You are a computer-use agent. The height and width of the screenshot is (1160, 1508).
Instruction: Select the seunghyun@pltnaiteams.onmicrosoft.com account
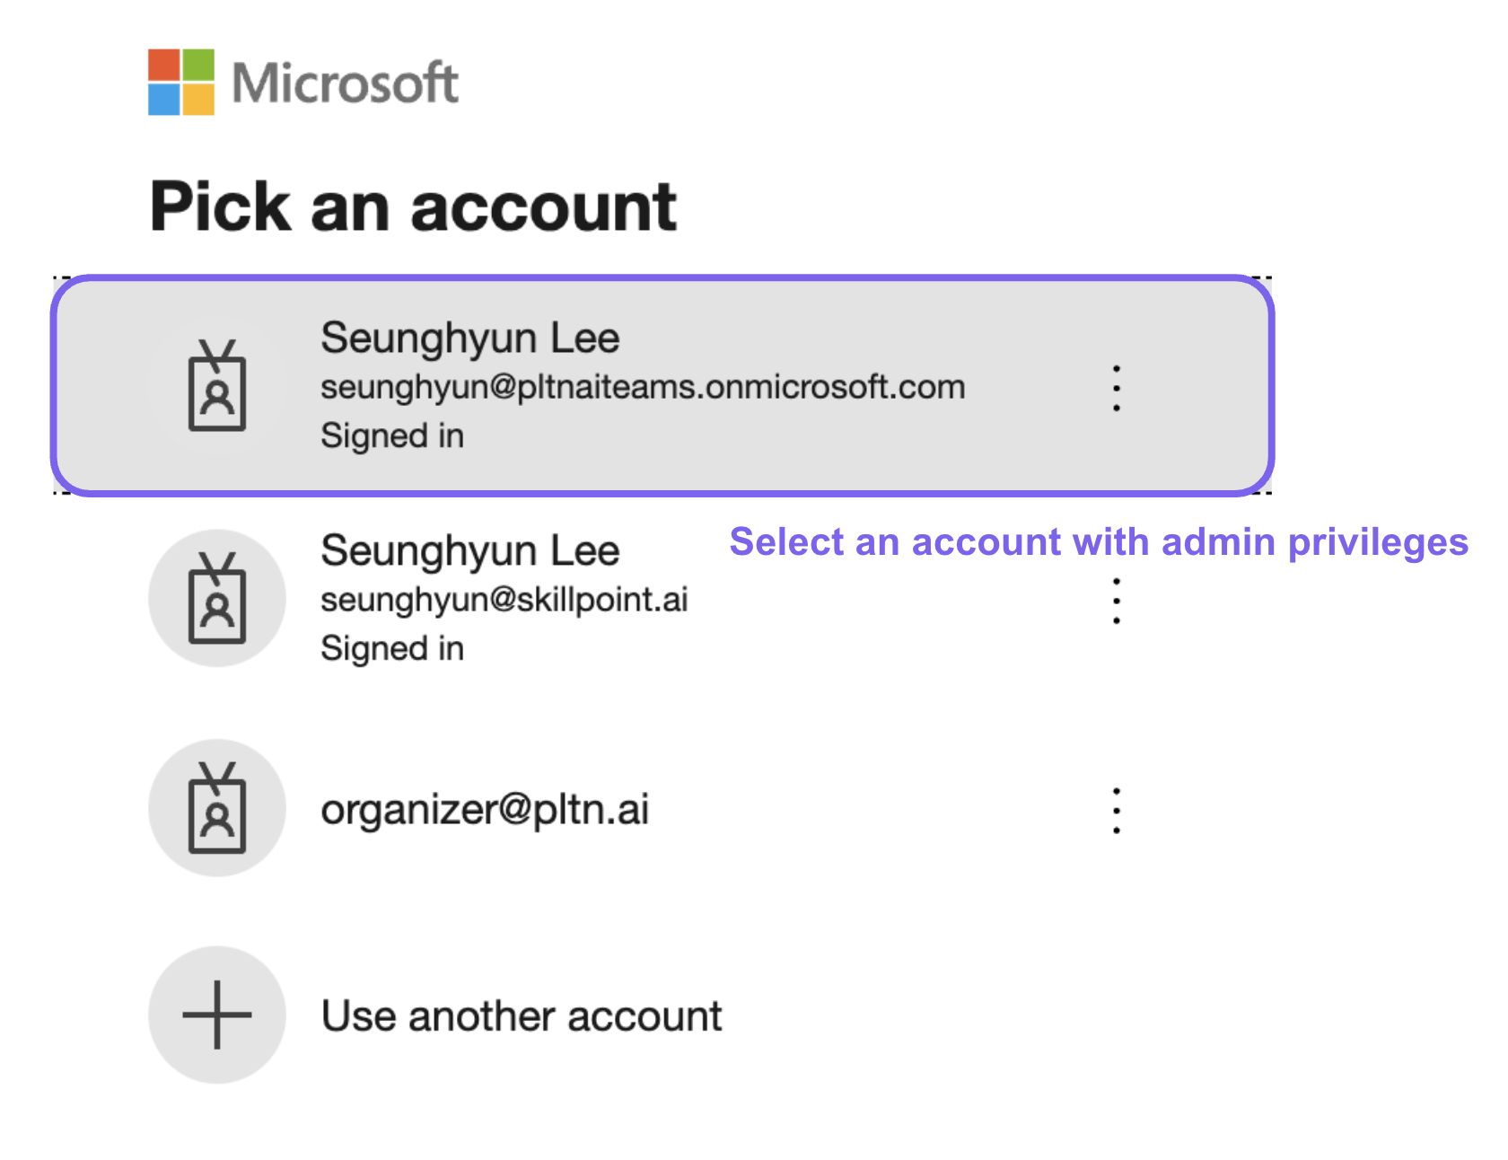click(662, 385)
